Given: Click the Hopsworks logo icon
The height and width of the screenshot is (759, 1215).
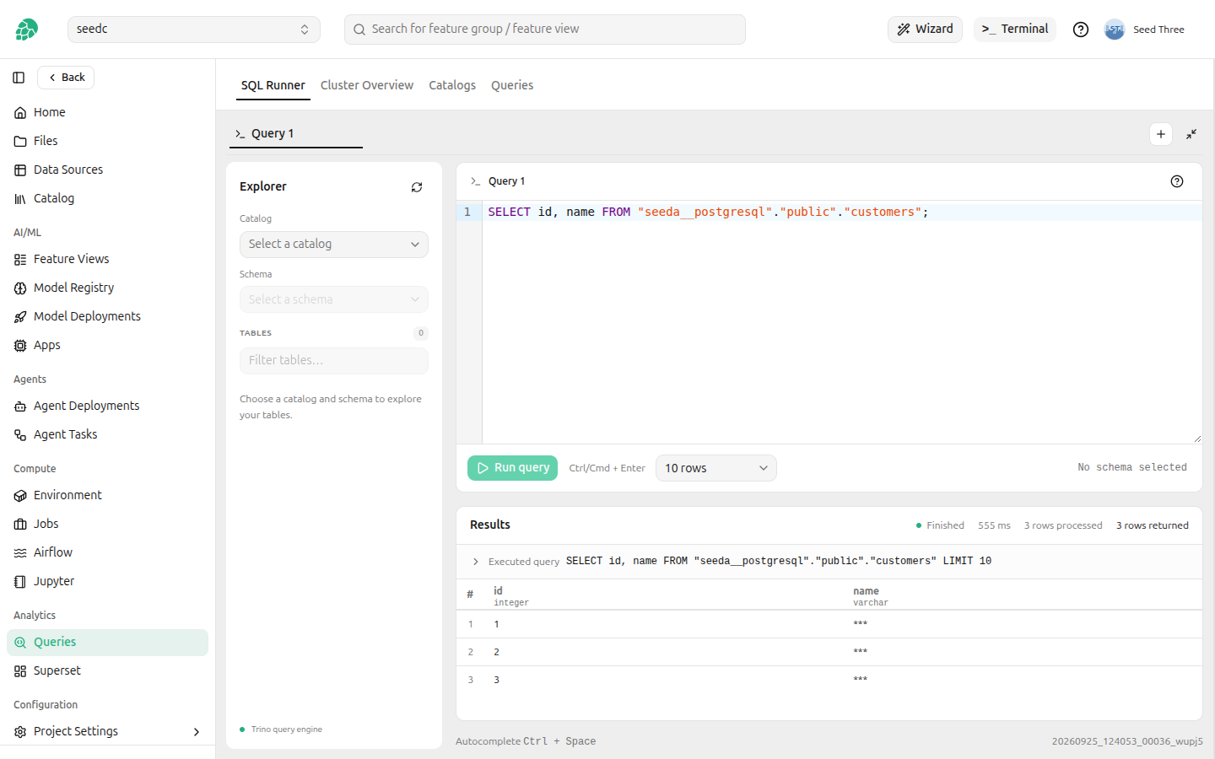Looking at the screenshot, I should [26, 30].
